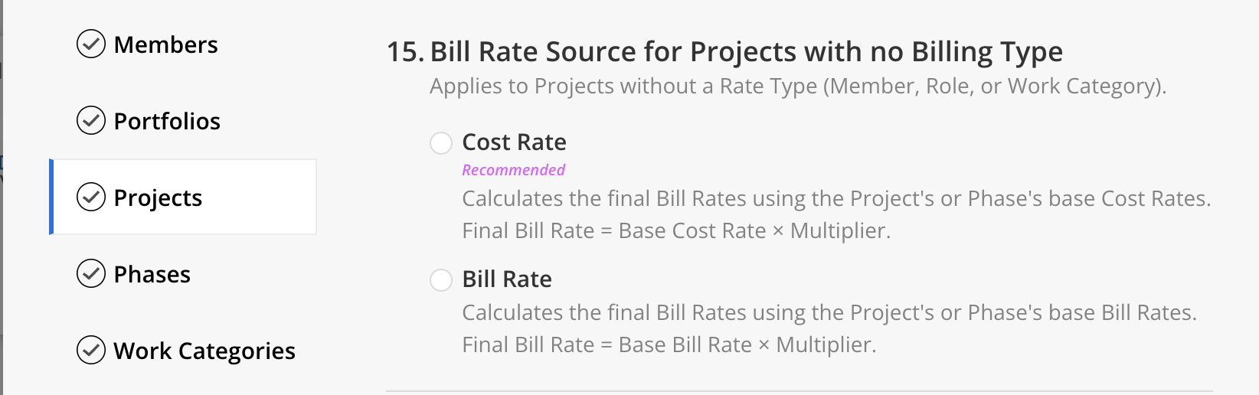The image size is (1259, 395).
Task: Switch to the Phases section
Action: tap(152, 275)
